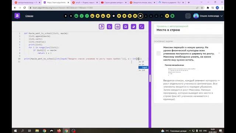Viewport: 236px width, 133px height.
Task: Open Chrome three-dot menu
Action: (222, 8)
